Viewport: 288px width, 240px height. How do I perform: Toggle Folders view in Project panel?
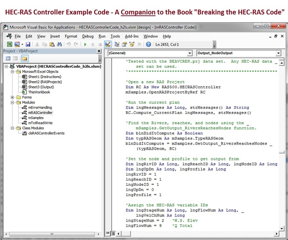coord(25,58)
